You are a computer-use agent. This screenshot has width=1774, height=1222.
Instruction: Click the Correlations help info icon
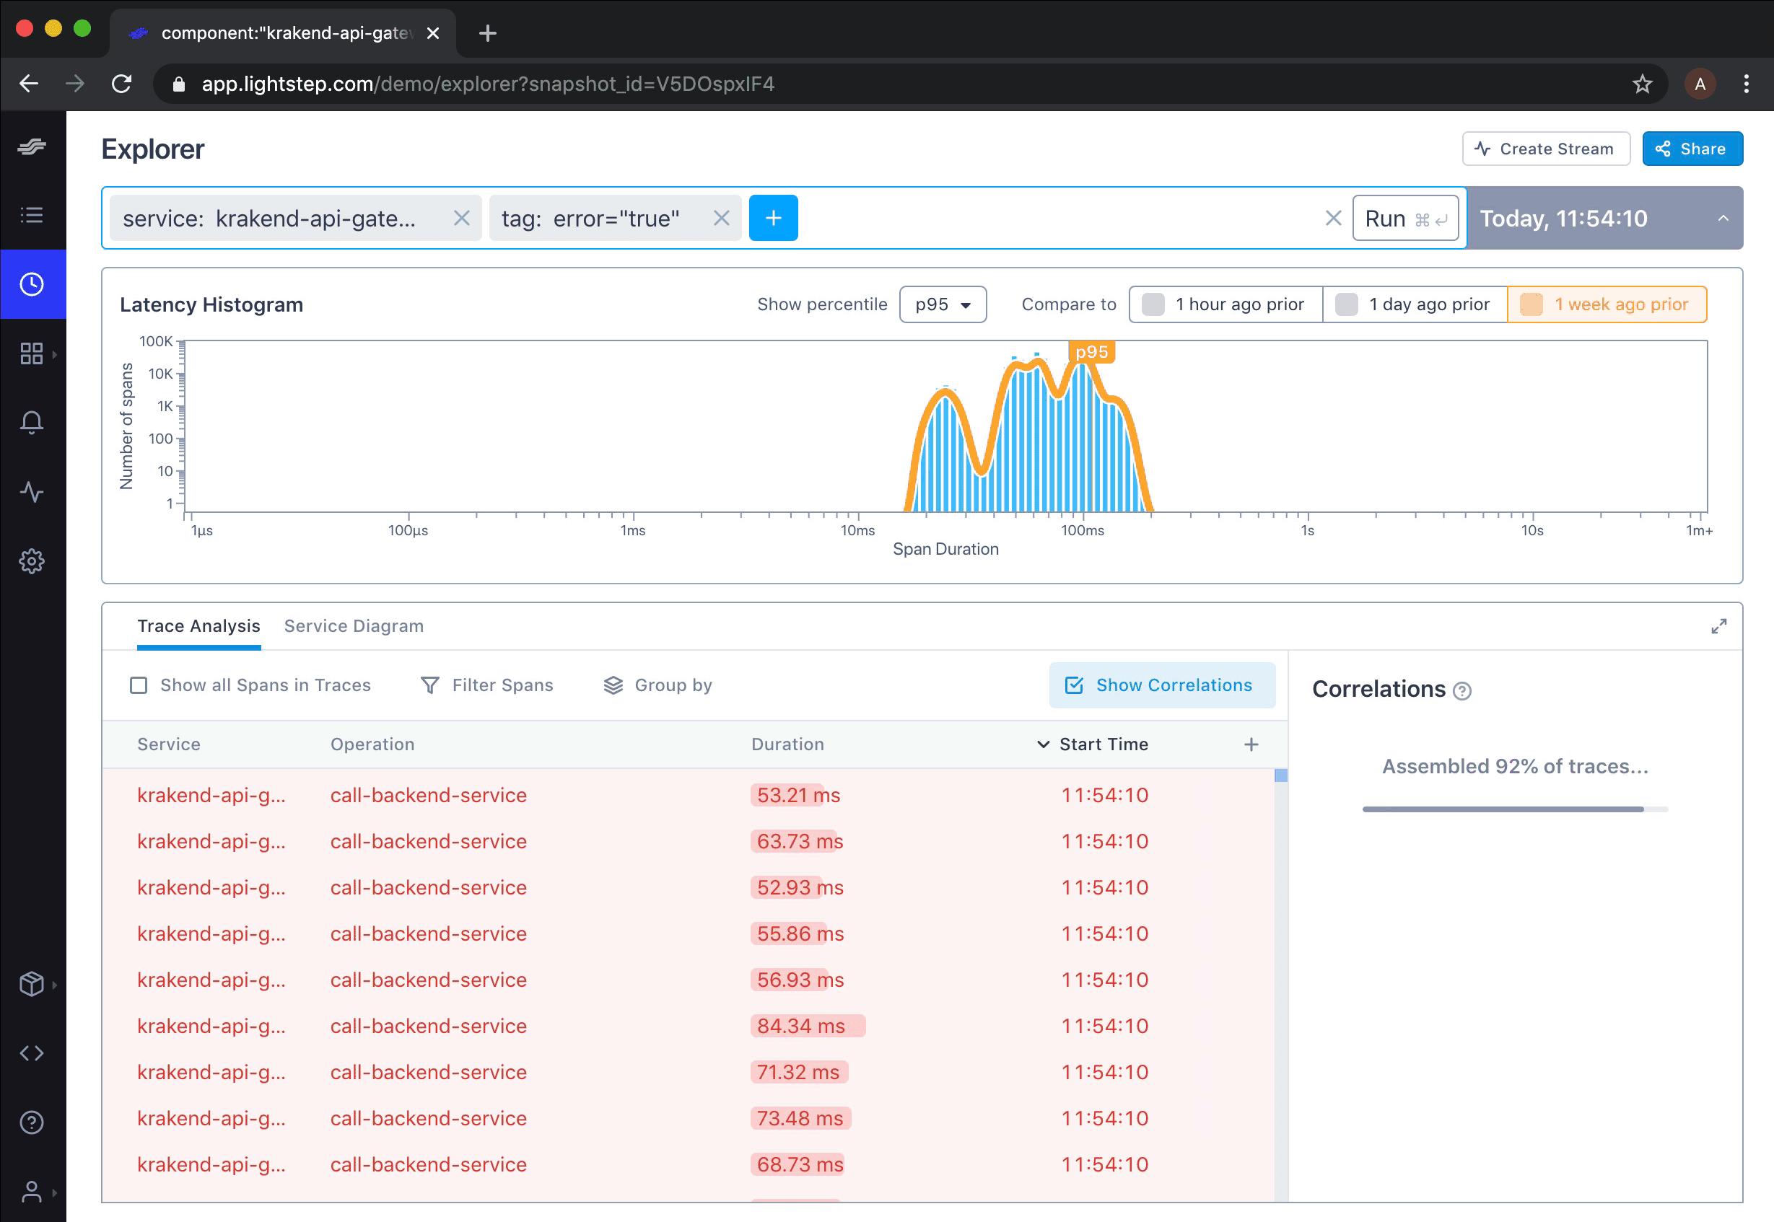1461,691
